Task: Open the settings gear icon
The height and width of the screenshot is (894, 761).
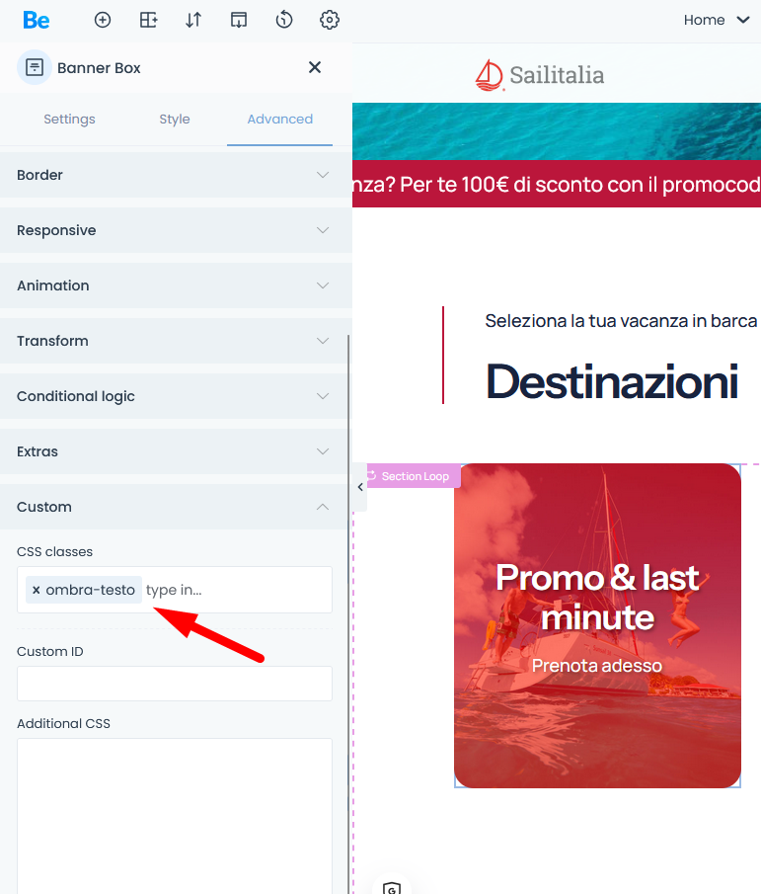Action: [330, 20]
